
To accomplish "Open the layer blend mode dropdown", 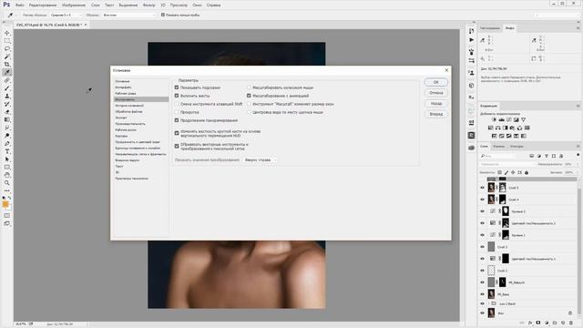I will 506,164.
